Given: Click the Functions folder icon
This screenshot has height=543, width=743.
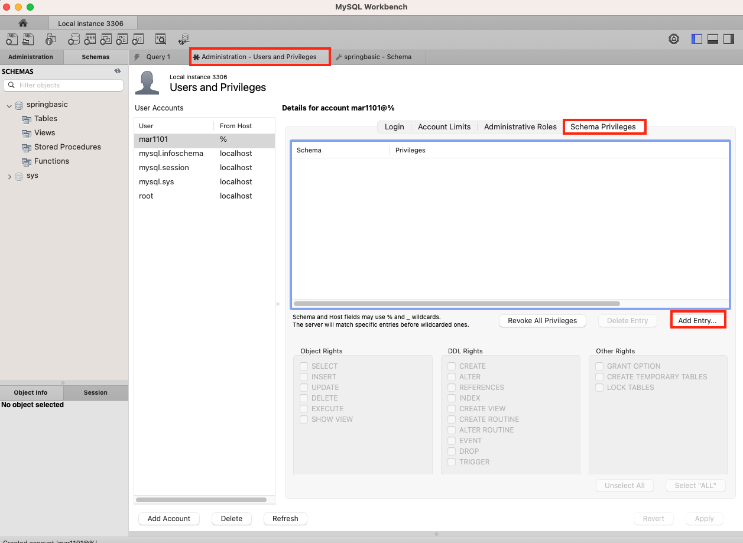Looking at the screenshot, I should pyautogui.click(x=27, y=161).
